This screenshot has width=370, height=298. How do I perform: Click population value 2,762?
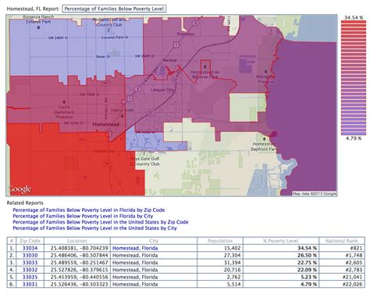(x=233, y=277)
